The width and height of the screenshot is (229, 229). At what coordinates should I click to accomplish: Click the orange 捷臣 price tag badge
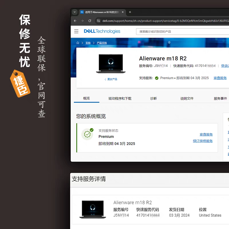pos(20,84)
